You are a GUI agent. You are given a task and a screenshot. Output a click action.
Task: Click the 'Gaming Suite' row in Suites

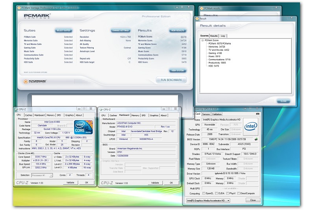48,48
